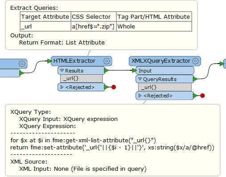
Task: Select the Extract Queries annotation box
Action: (x=101, y=25)
